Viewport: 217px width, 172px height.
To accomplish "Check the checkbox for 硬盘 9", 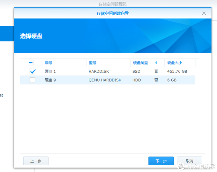I will (x=32, y=80).
